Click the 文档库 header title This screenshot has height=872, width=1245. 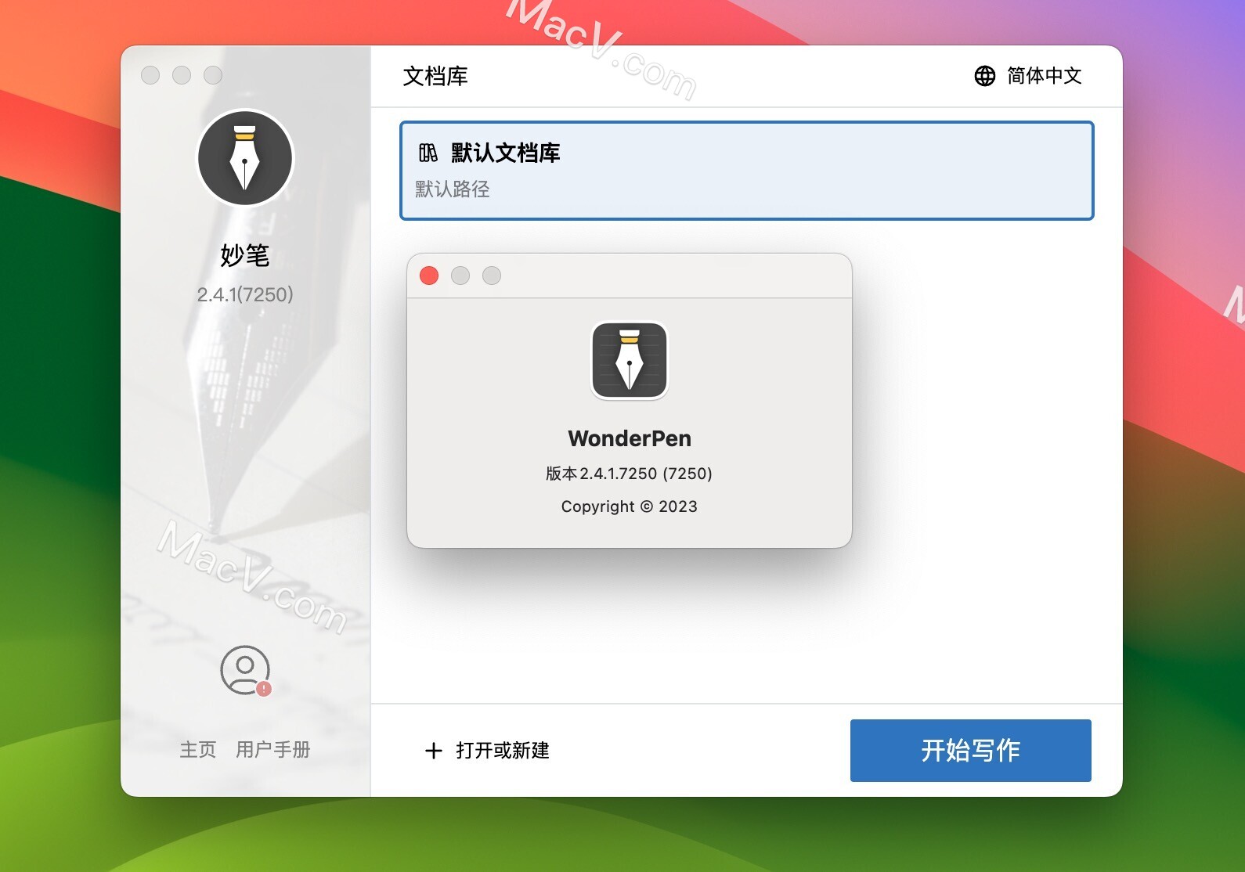coord(435,76)
